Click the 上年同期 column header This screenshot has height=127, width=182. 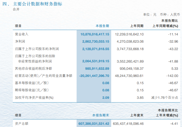pos(137,26)
